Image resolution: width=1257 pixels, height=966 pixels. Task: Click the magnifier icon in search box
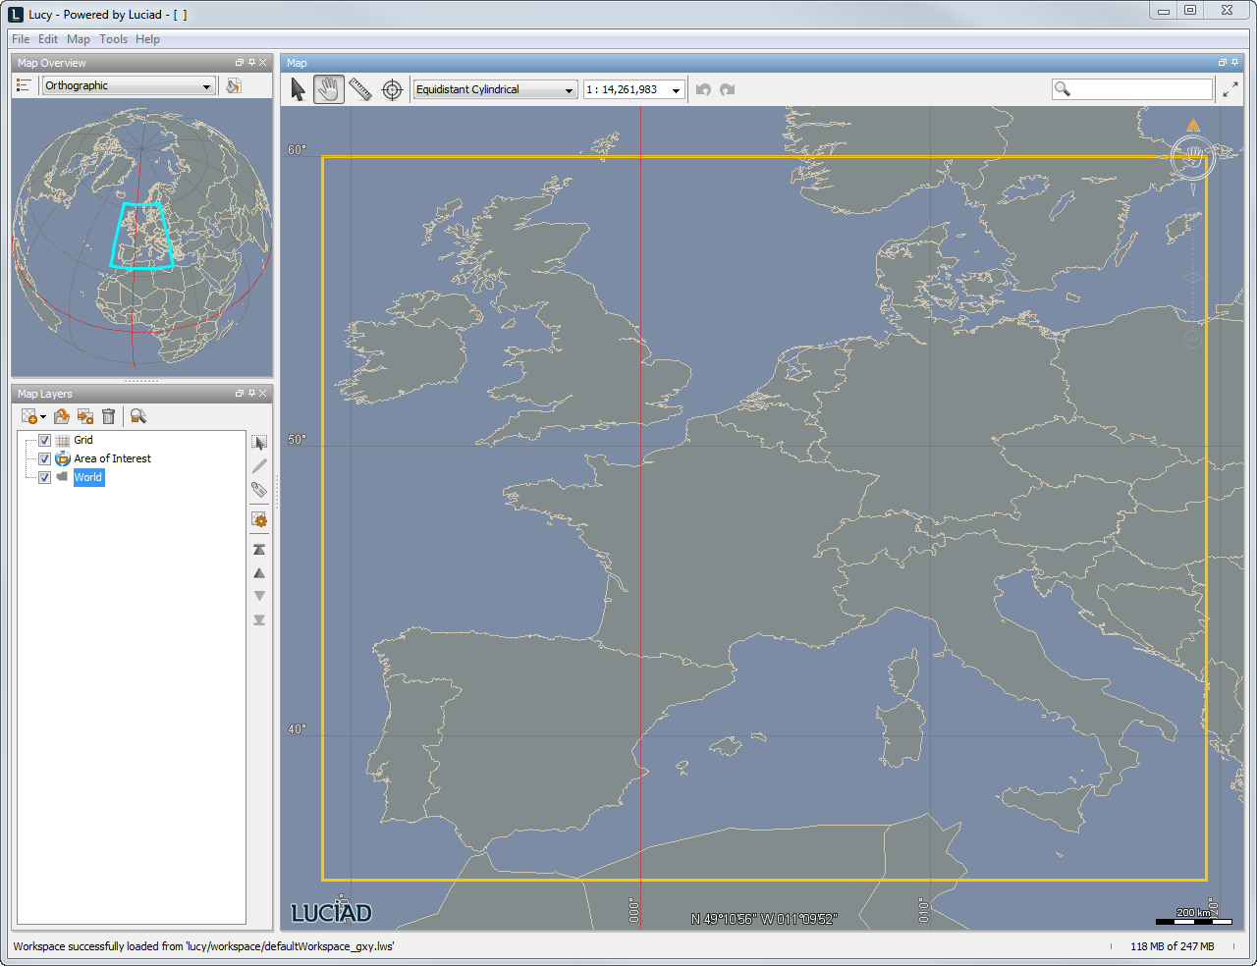pos(1063,89)
